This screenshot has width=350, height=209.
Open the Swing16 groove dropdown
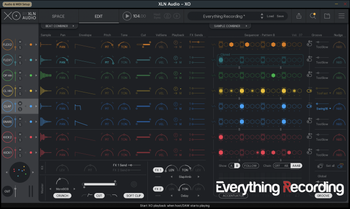tap(323, 109)
